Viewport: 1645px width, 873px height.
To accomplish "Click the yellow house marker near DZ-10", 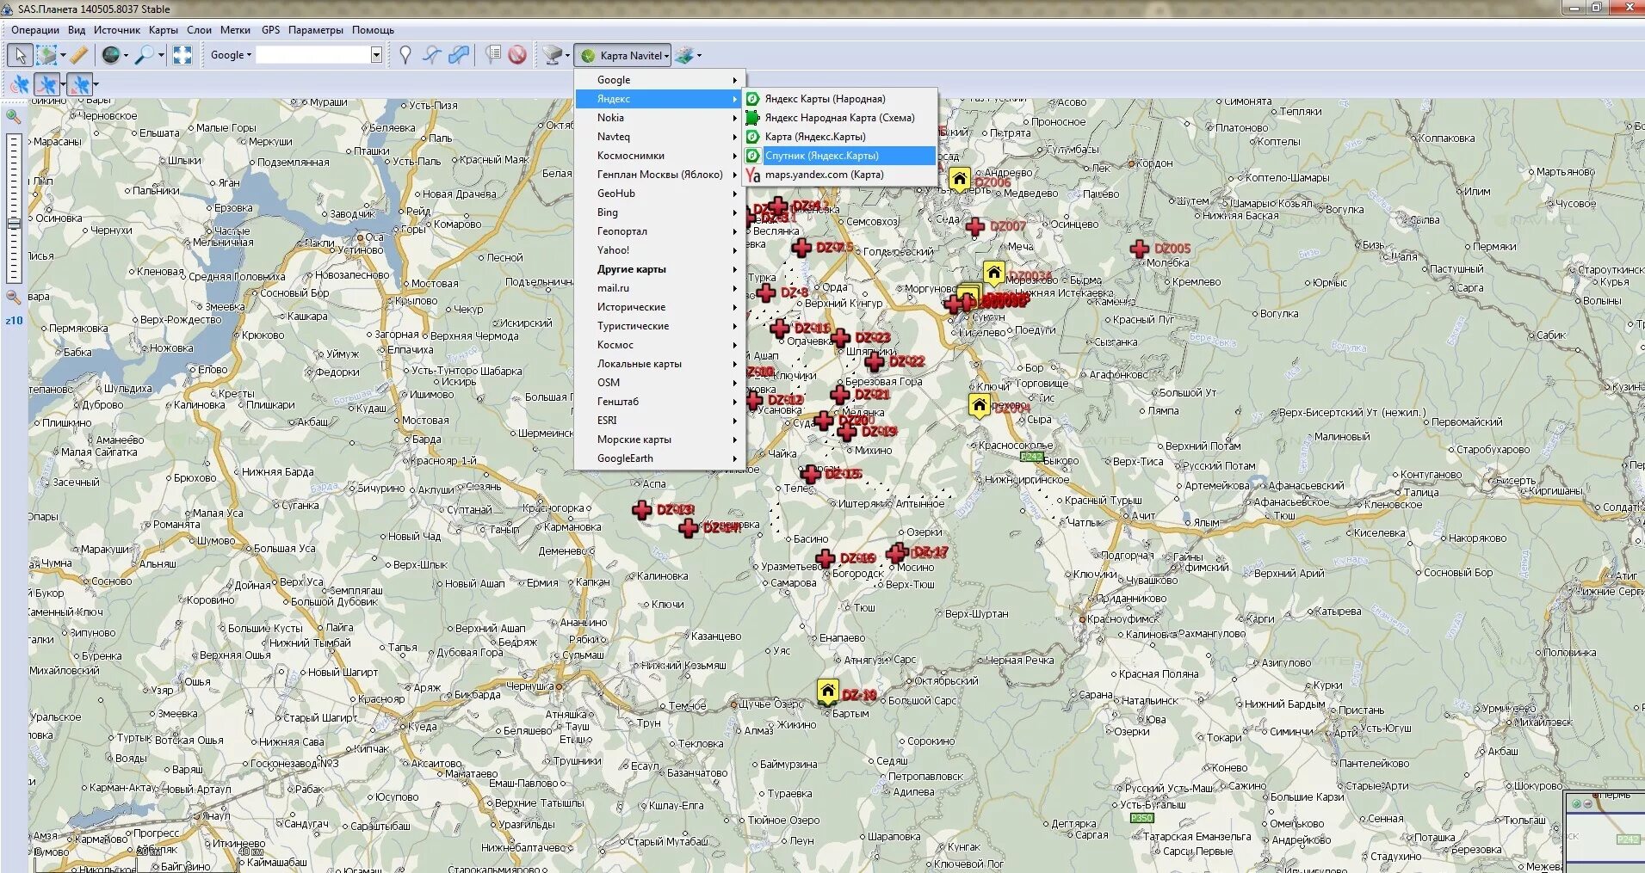I will tap(827, 692).
